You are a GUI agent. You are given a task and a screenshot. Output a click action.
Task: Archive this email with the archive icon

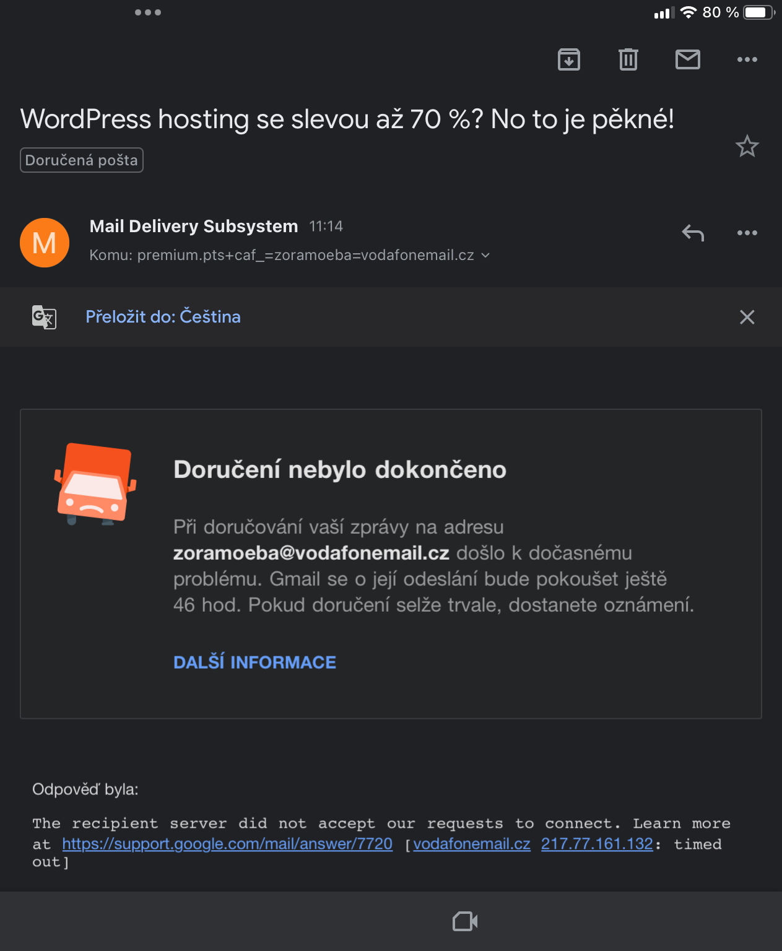point(569,59)
